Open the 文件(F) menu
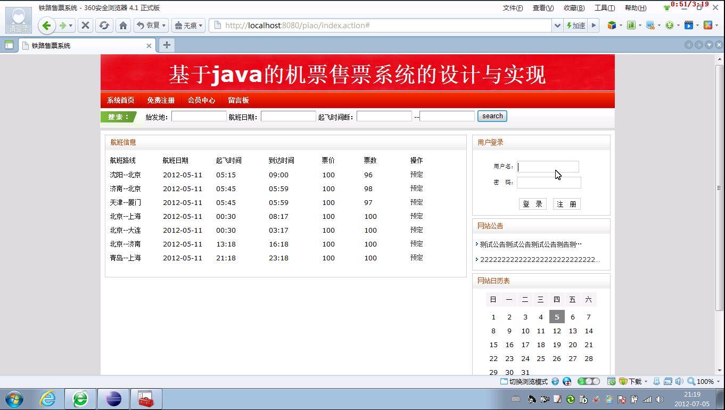This screenshot has width=725, height=410. coord(513,8)
